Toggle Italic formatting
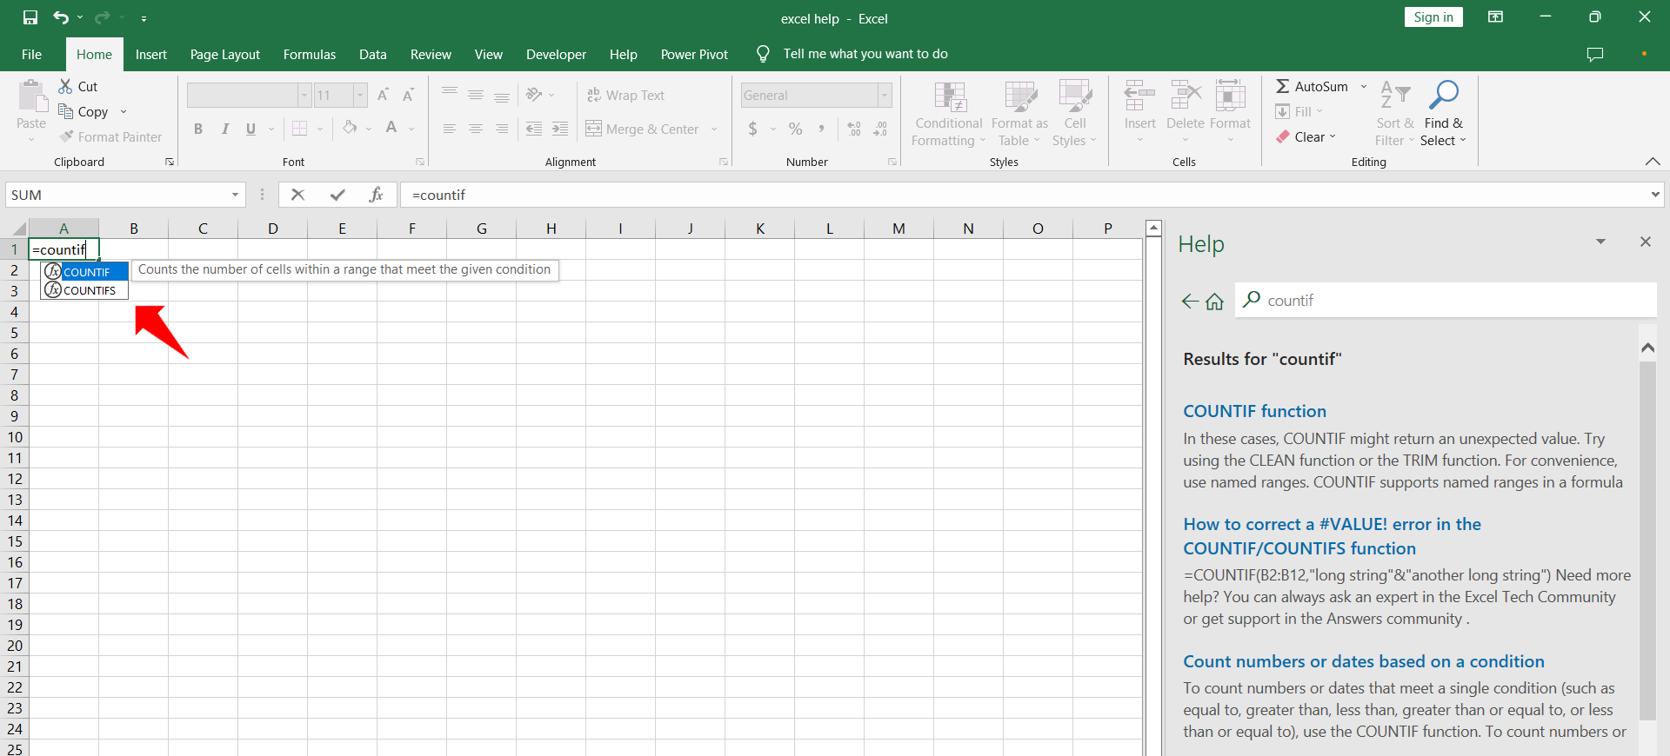The width and height of the screenshot is (1670, 756). tap(224, 129)
